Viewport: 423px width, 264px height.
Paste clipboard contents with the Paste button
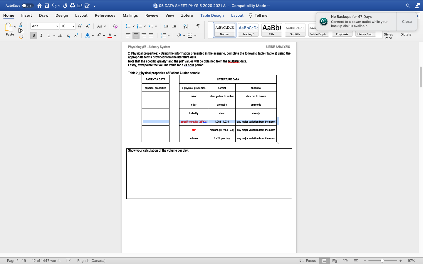(x=10, y=29)
